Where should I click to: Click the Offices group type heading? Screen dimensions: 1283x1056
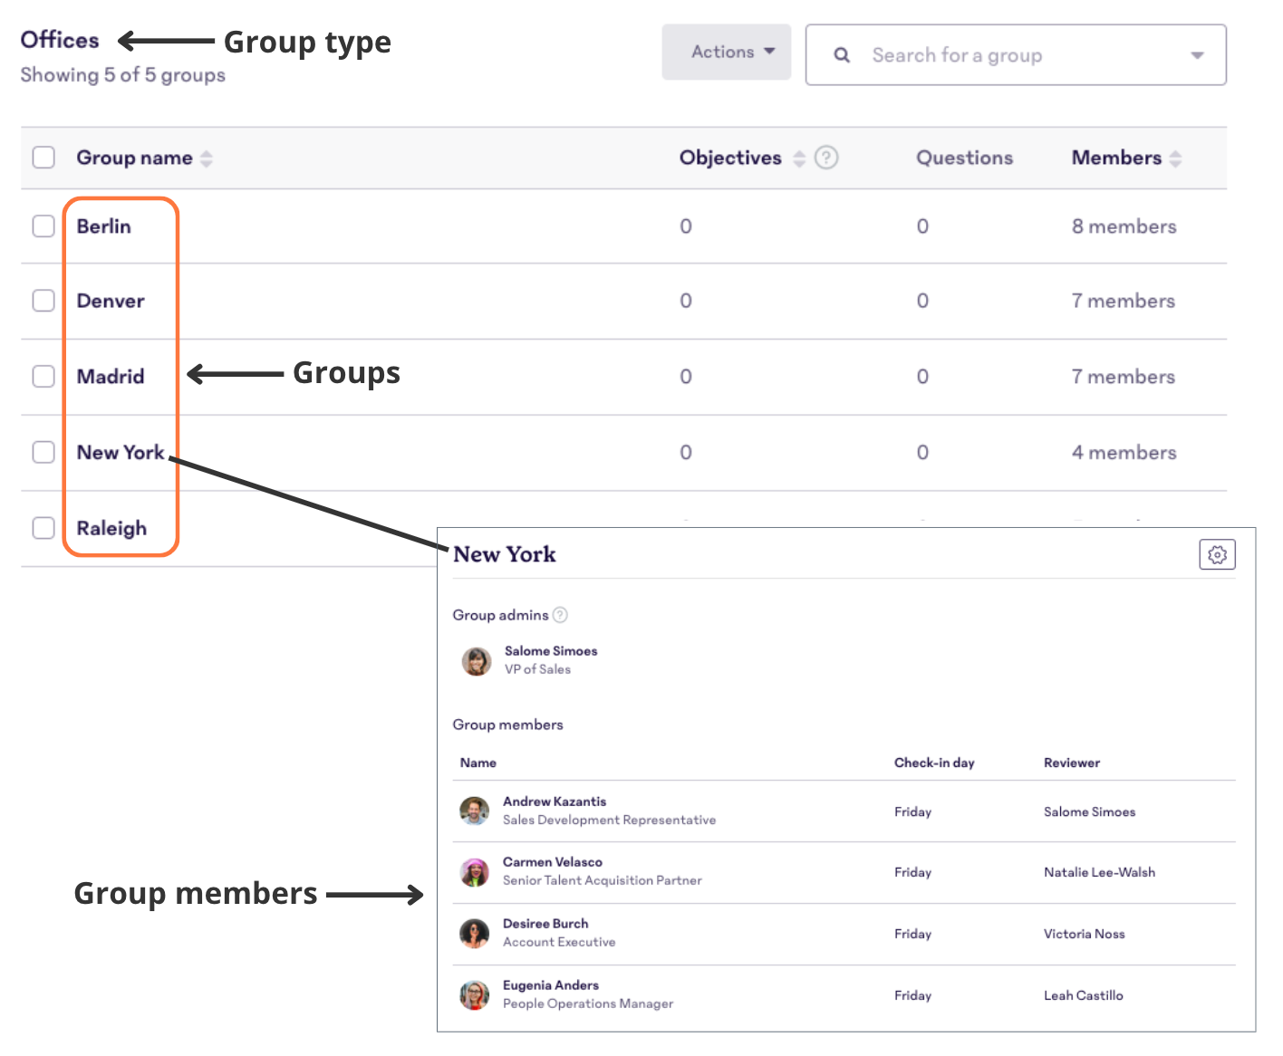[x=59, y=39]
